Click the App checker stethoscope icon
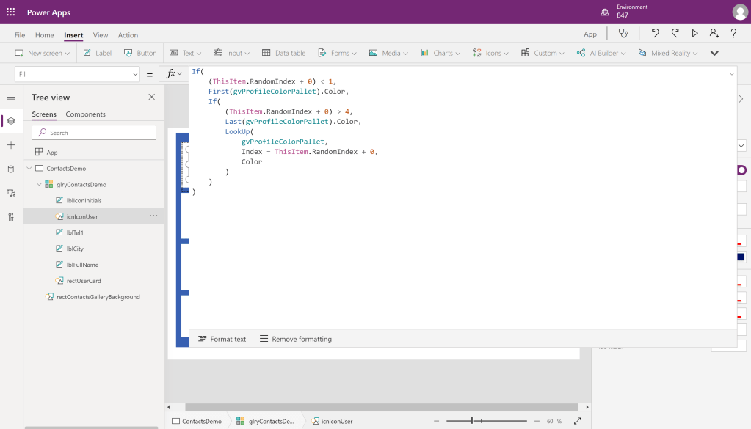This screenshot has height=429, width=751. pyautogui.click(x=623, y=34)
